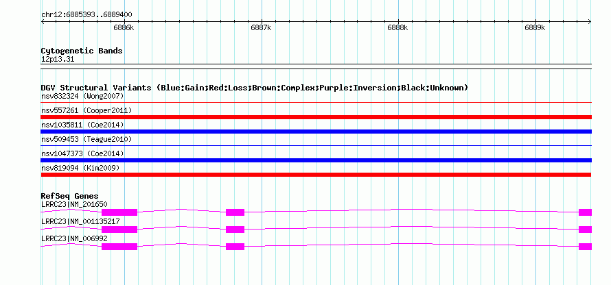Viewport: 611px width, 285px height.
Task: Click the thick red nsv819094 loss bar
Action: click(316, 175)
